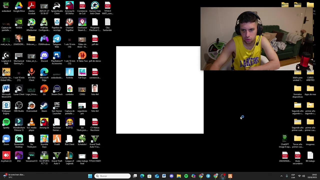Select OBS Studio desktop shortcut

coord(19,107)
